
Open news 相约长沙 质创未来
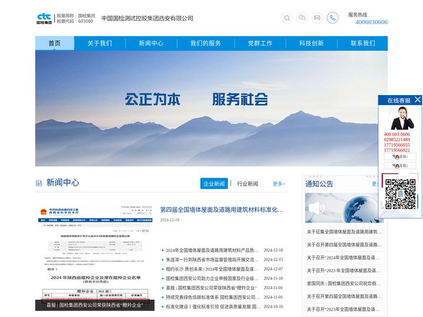[x=212, y=269]
